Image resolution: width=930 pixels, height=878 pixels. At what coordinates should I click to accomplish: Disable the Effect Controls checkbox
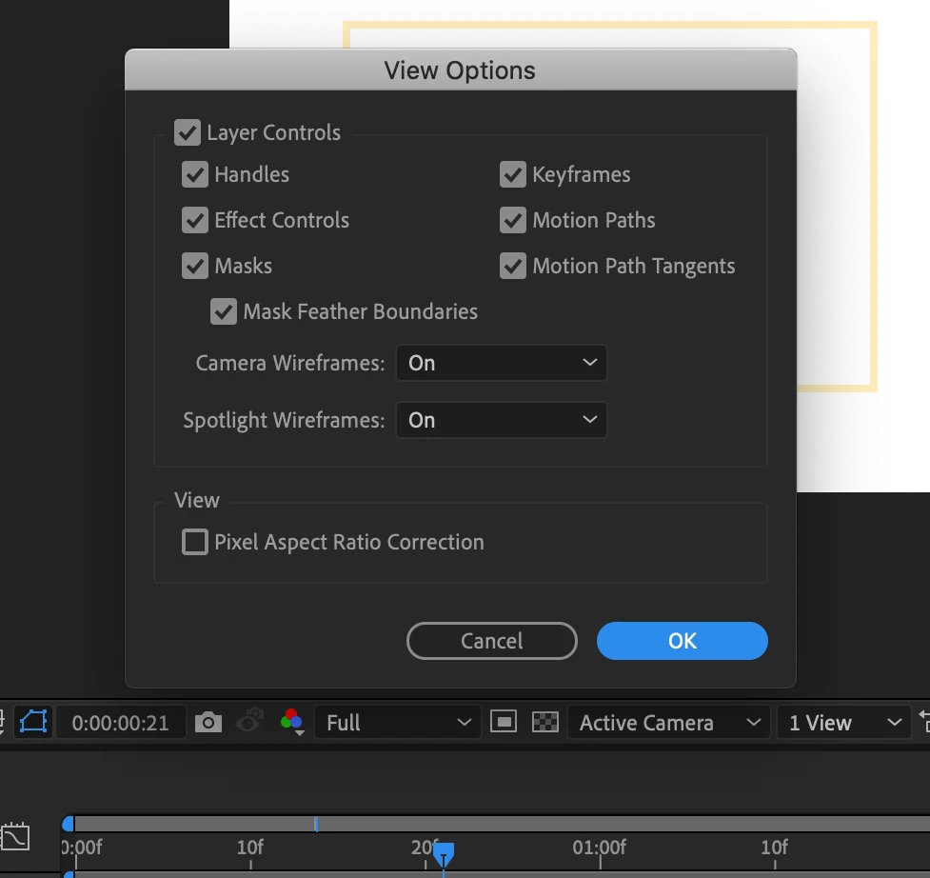pyautogui.click(x=195, y=220)
